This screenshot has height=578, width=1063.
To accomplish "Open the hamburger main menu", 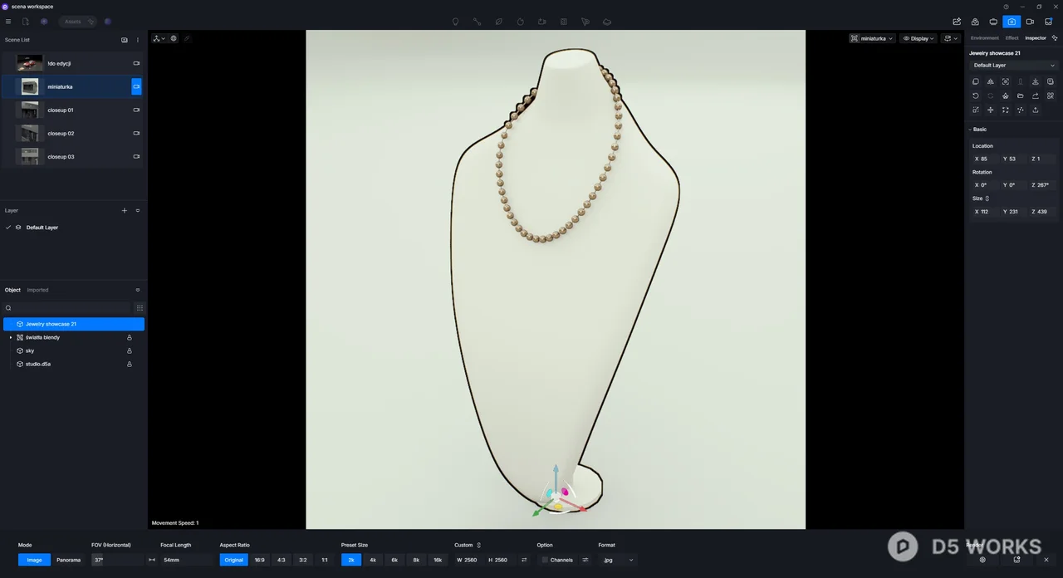I will pos(8,22).
